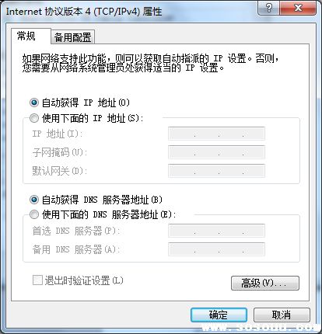Click the dialog title bar text
Image resolution: width=322 pixels, height=334 pixels.
coord(84,12)
